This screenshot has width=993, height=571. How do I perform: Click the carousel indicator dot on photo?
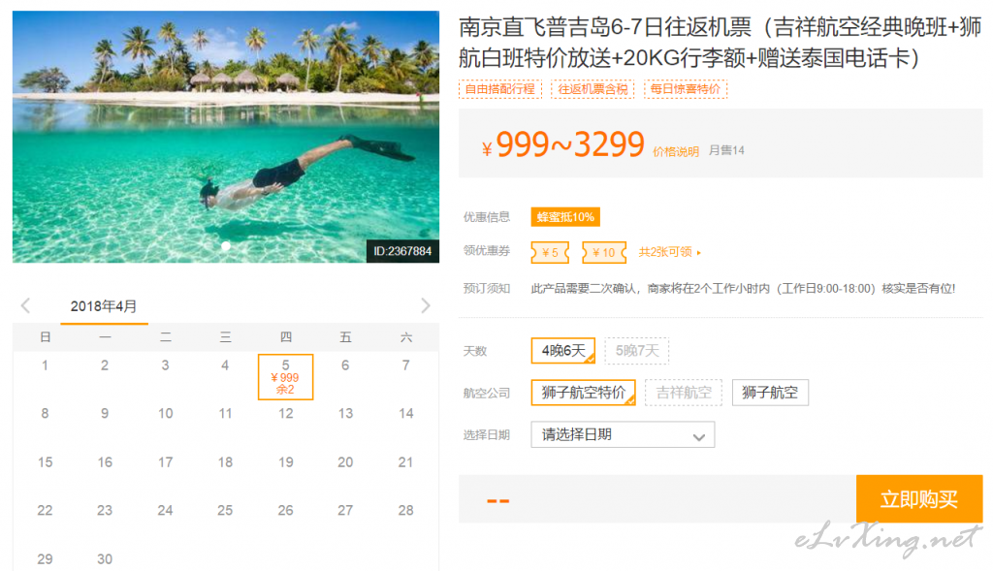[225, 246]
